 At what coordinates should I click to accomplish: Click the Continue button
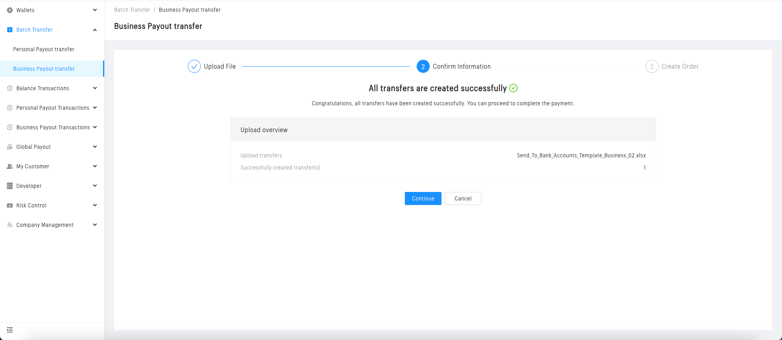(x=423, y=198)
